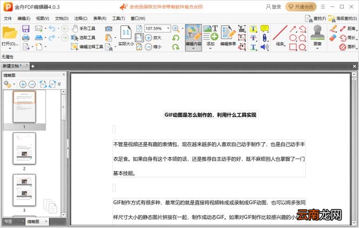Image resolution: width=359 pixels, height=228 pixels.
Task: Select page 2 thumbnail
Action: tap(24, 148)
